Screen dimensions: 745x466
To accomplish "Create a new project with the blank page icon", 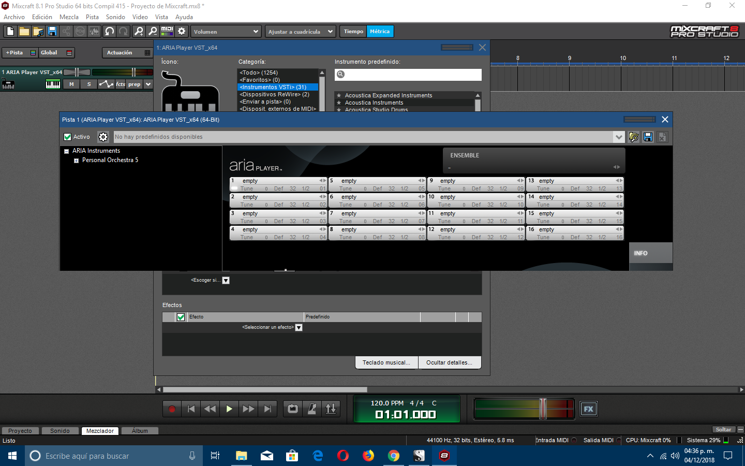I will click(10, 32).
